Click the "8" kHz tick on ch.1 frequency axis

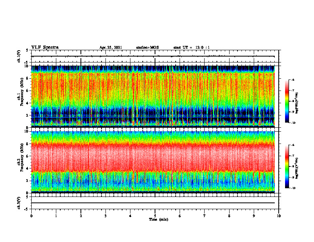[x=28, y=78]
